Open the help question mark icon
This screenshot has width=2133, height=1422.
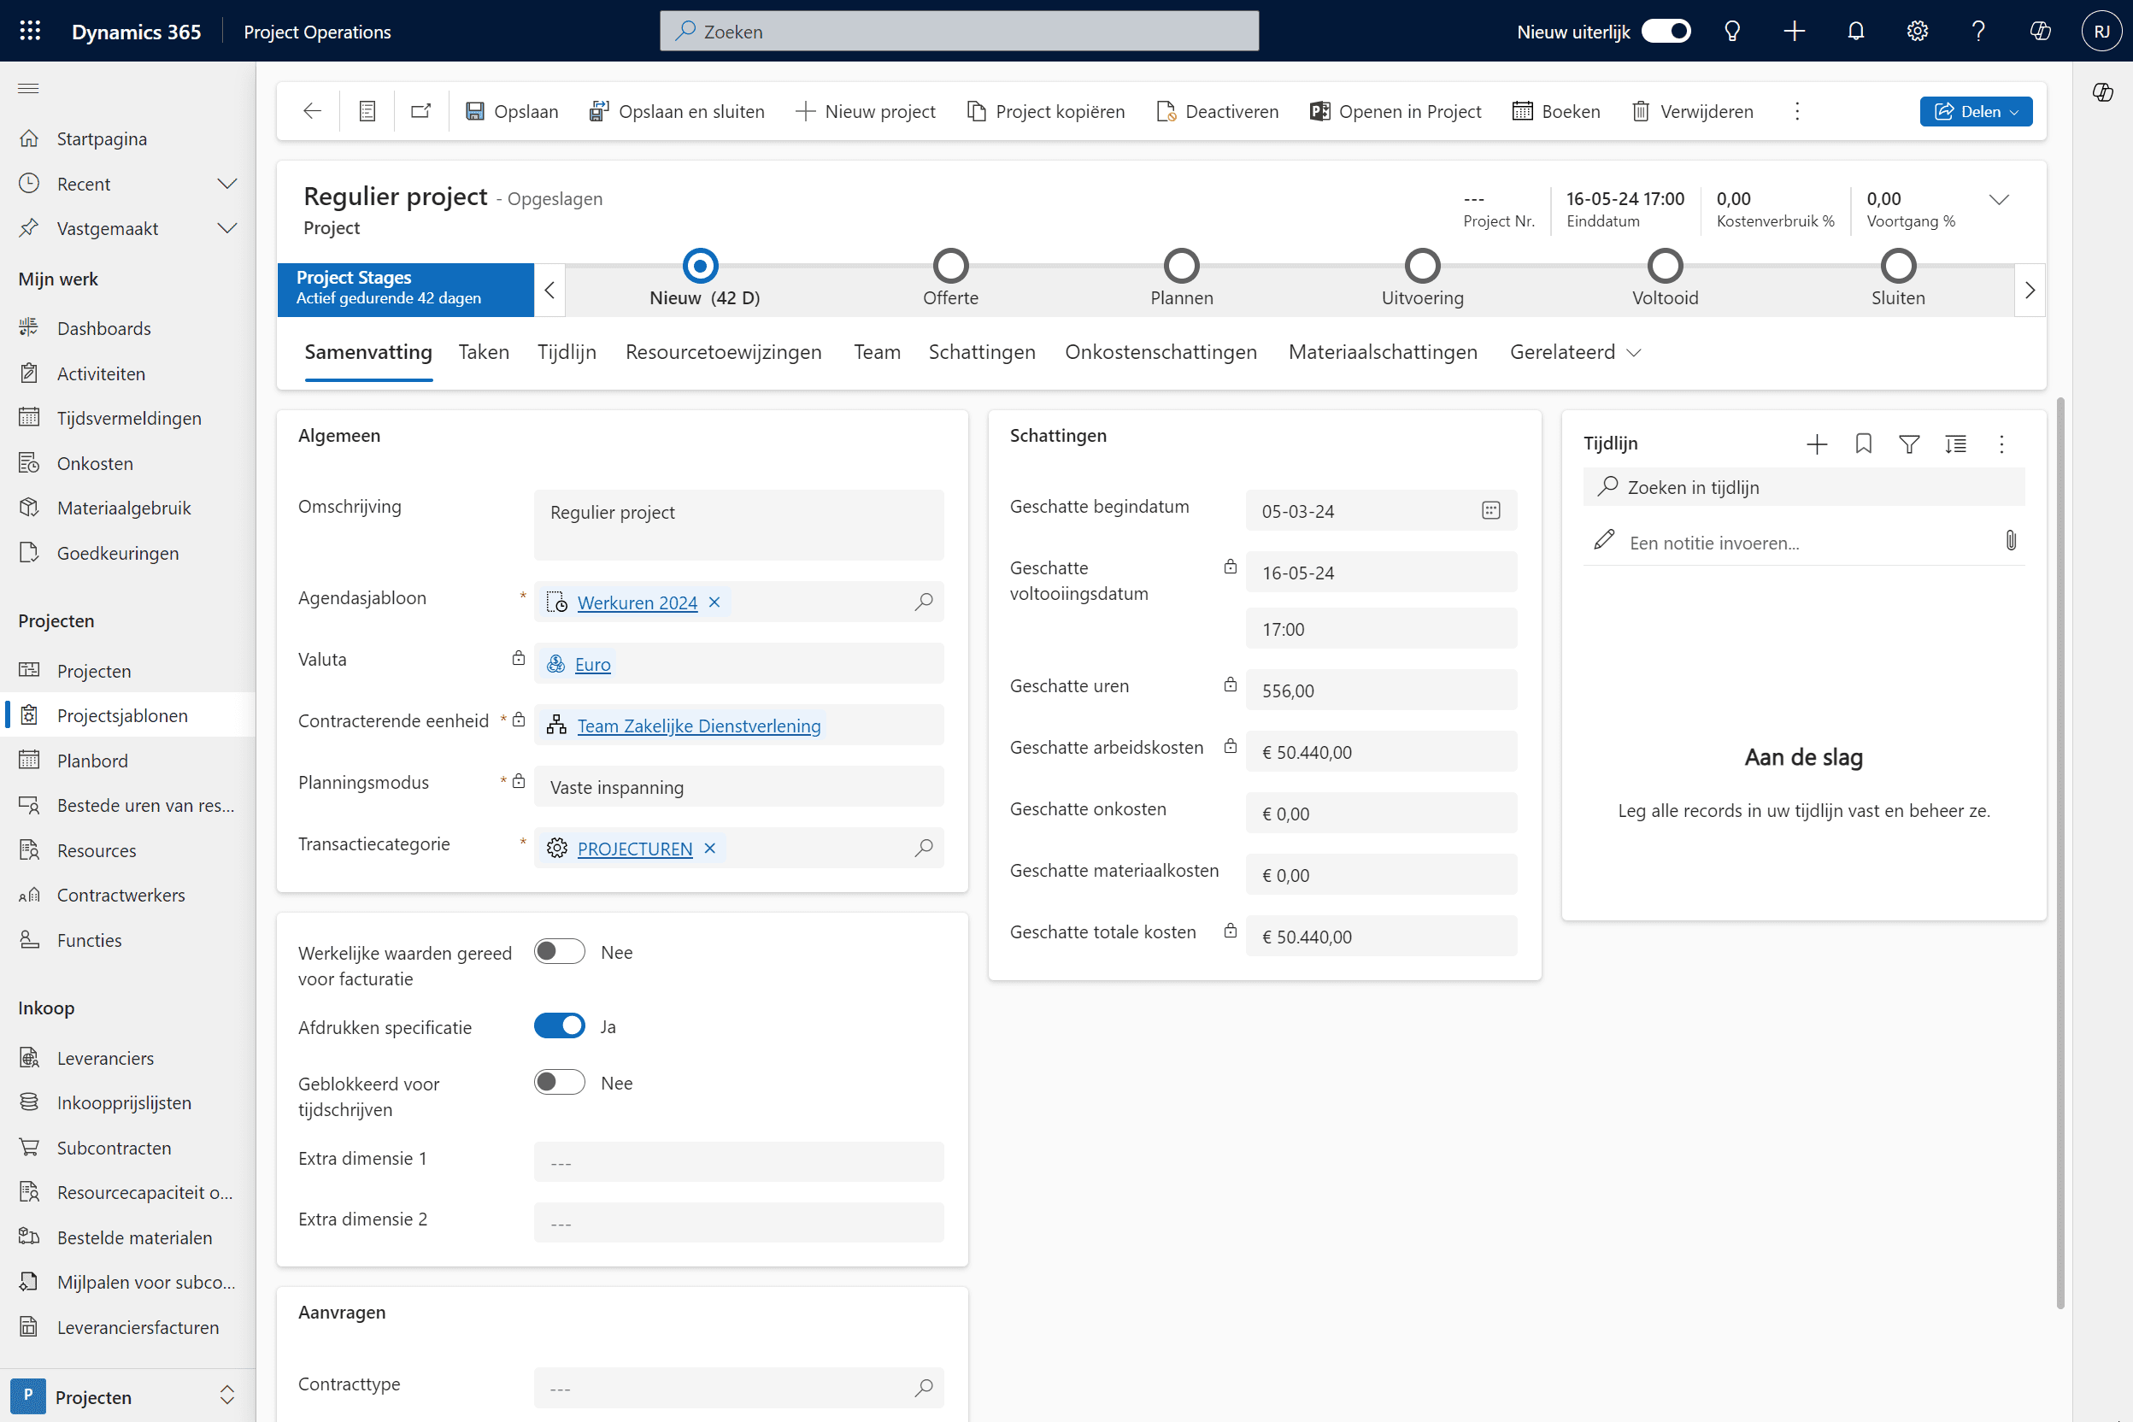(x=1978, y=31)
